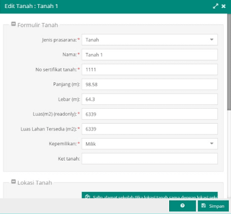Click the Salin alamat sekolah button
This screenshot has width=231, height=214.
click(x=150, y=195)
